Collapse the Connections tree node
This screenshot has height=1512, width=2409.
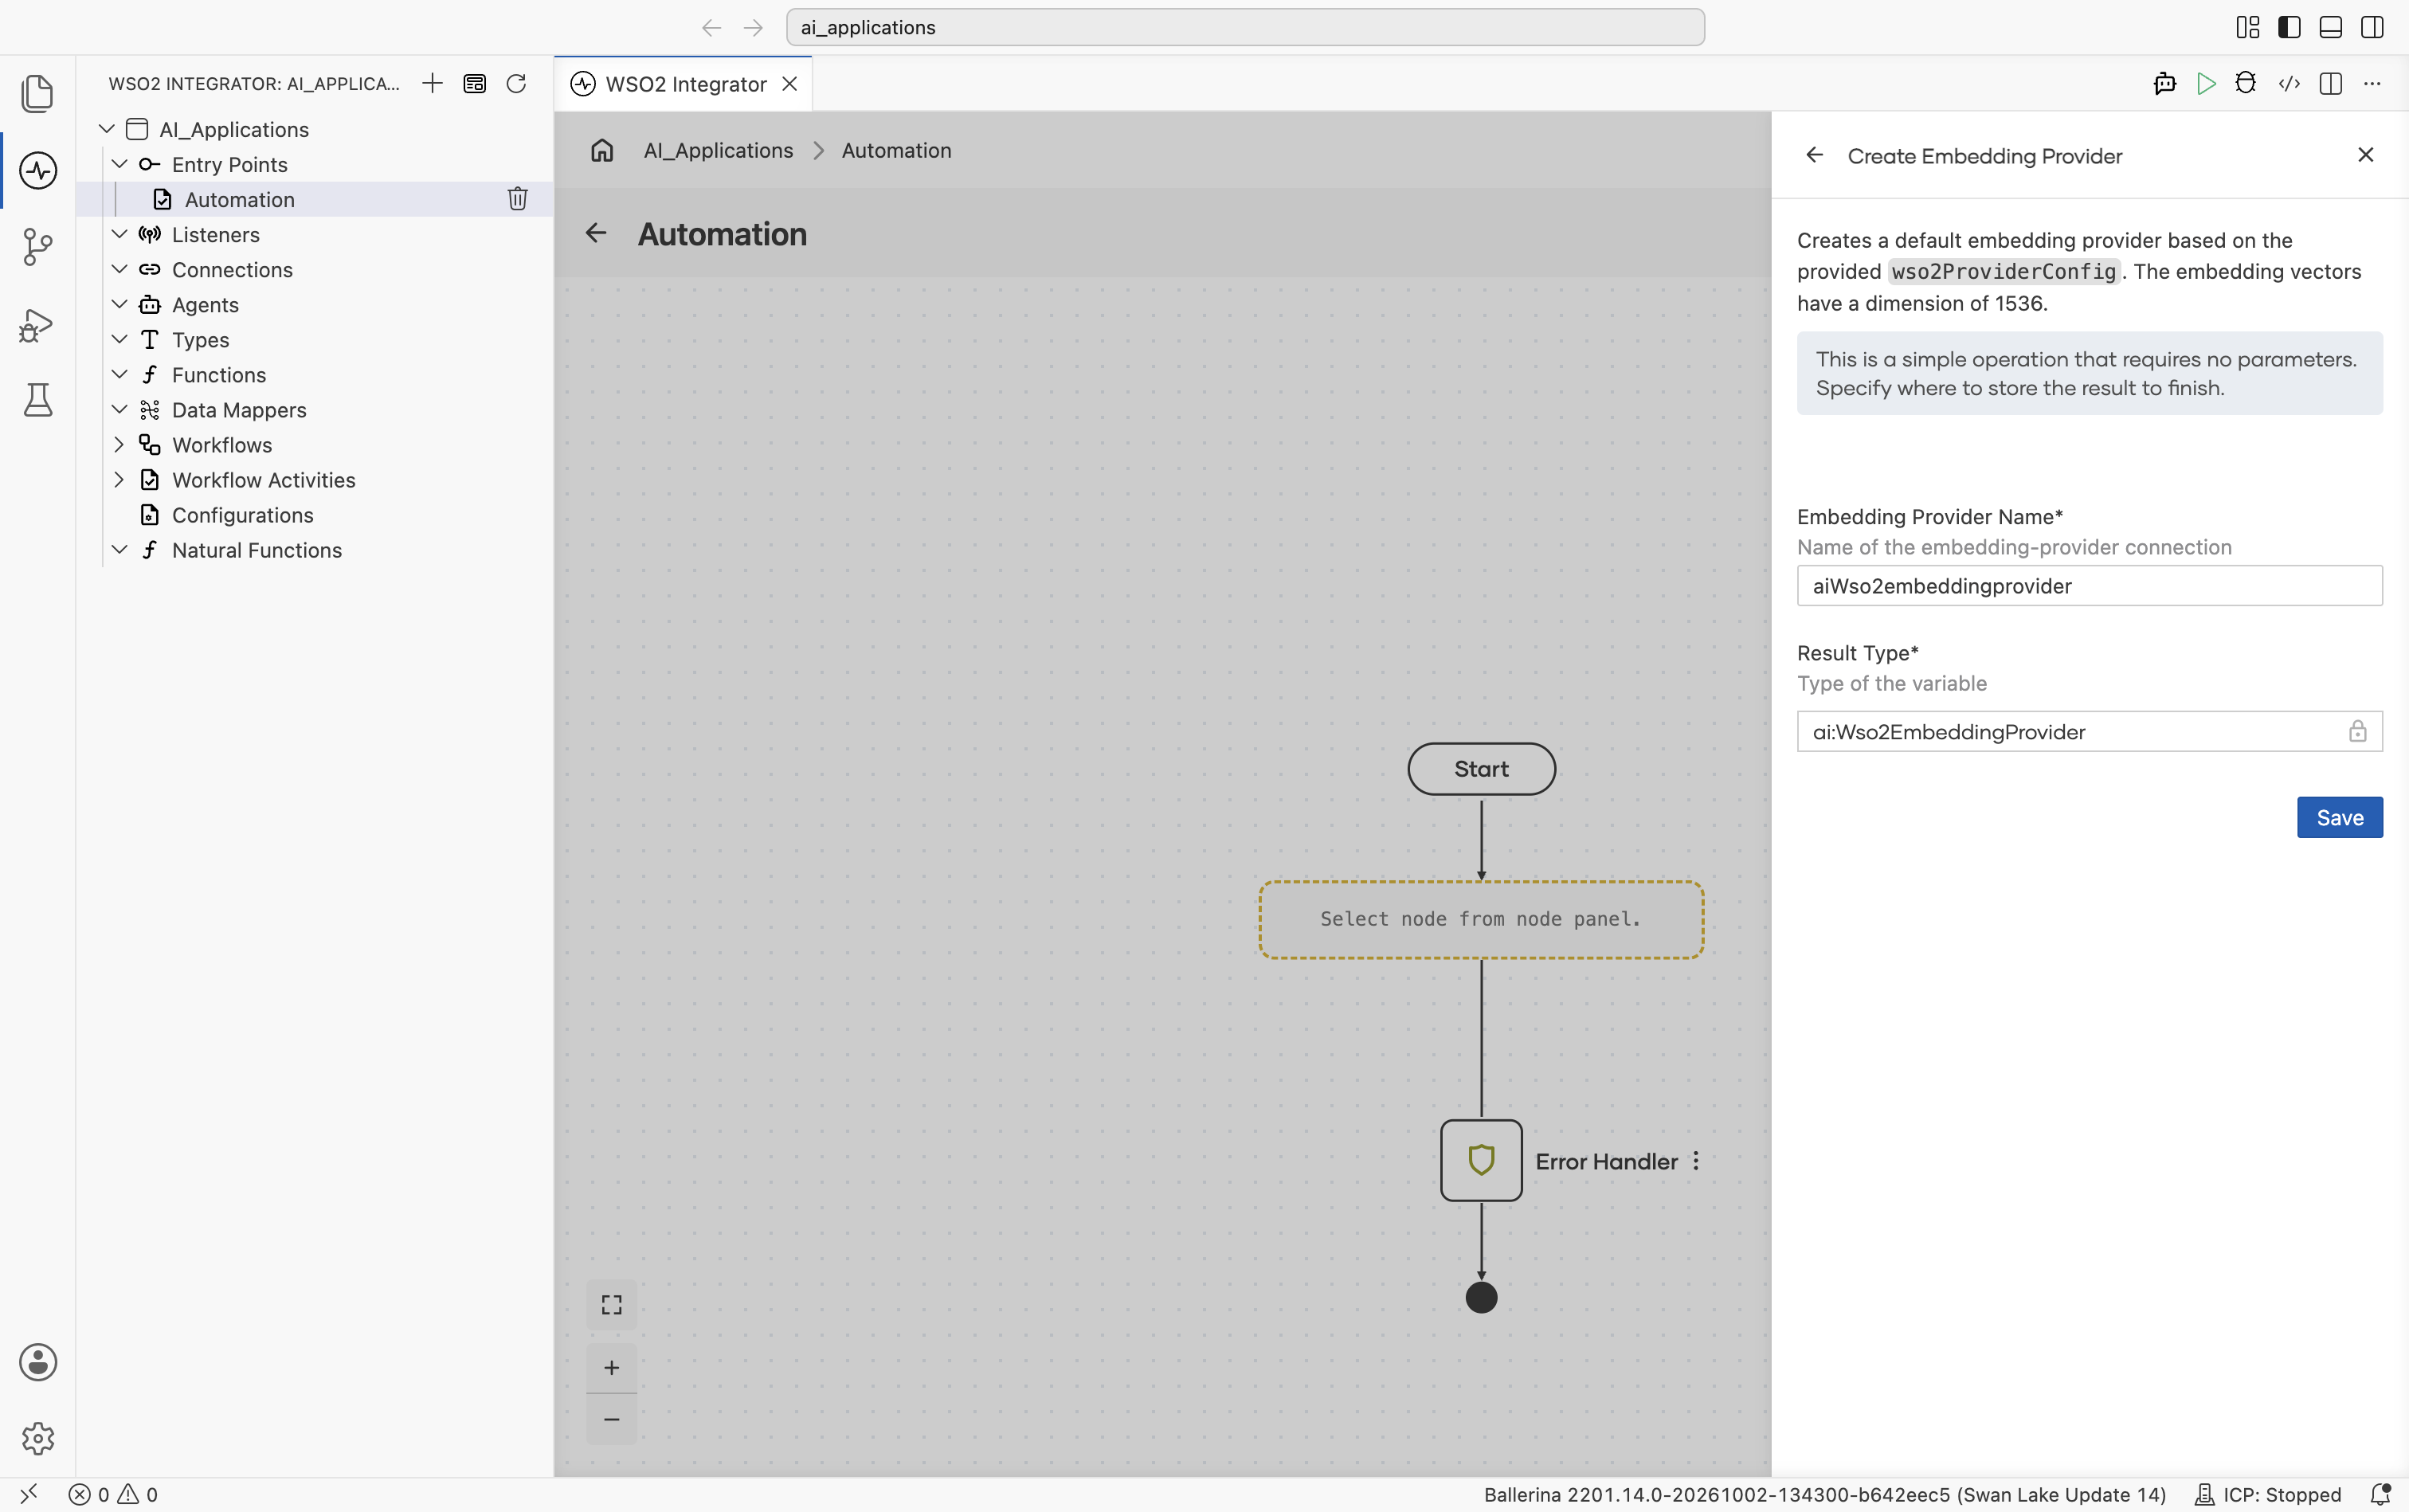click(x=119, y=269)
